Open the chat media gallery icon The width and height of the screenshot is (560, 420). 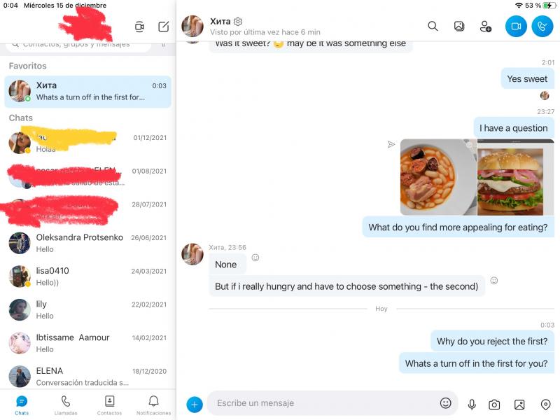pyautogui.click(x=459, y=26)
